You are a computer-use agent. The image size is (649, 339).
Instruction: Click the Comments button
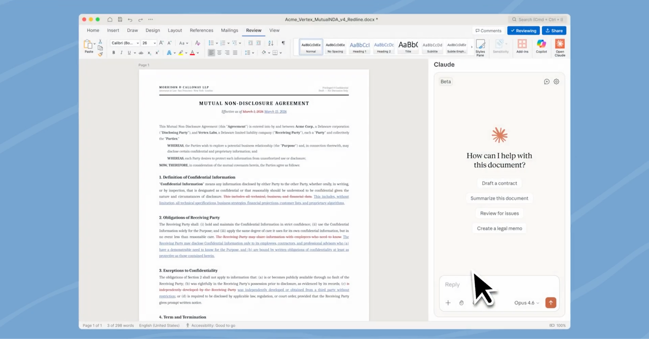488,31
